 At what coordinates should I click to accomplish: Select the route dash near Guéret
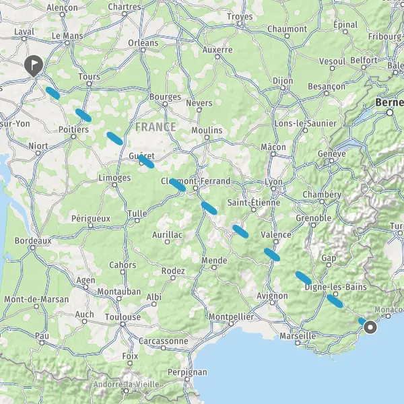click(x=146, y=162)
